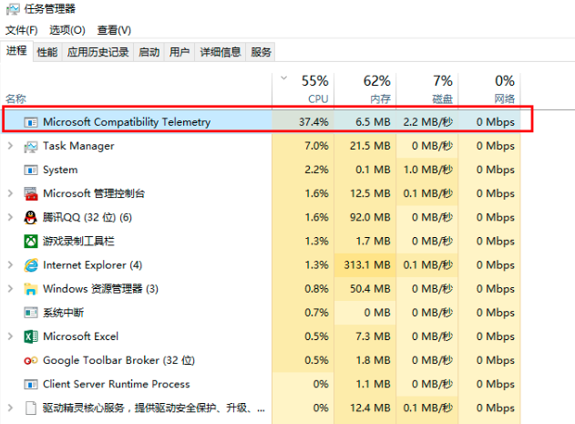Click the 313.1 MB memory value
This screenshot has width=575, height=424.
(x=367, y=265)
